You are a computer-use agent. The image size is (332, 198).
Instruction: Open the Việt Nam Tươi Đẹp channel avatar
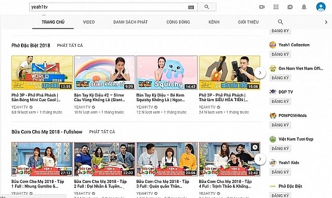[273, 139]
